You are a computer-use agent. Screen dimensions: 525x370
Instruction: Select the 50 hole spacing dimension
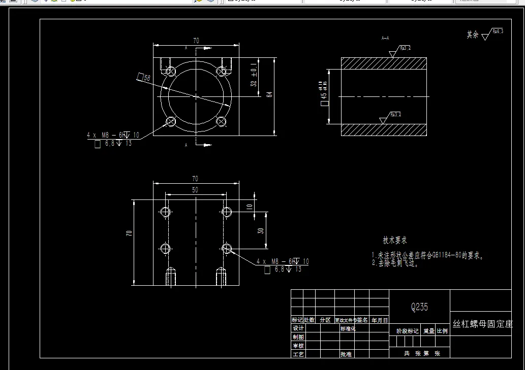[x=195, y=190]
